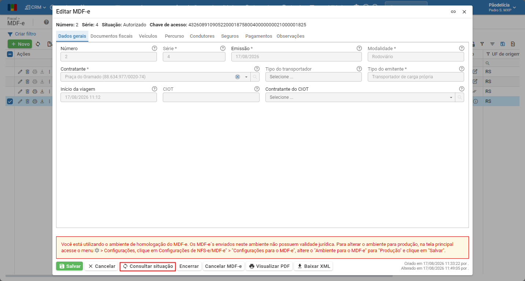Viewport: 525px width, 281px height.
Task: Copy link icon in Editar MDF-e header
Action: click(454, 12)
